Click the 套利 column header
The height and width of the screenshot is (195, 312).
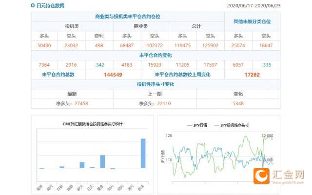[x=99, y=36]
